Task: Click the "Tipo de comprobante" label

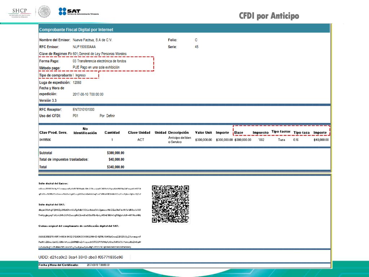Action: [55, 75]
